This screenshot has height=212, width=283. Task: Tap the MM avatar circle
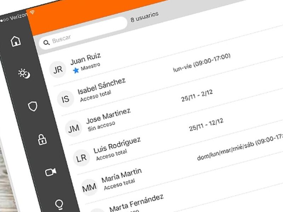click(89, 188)
